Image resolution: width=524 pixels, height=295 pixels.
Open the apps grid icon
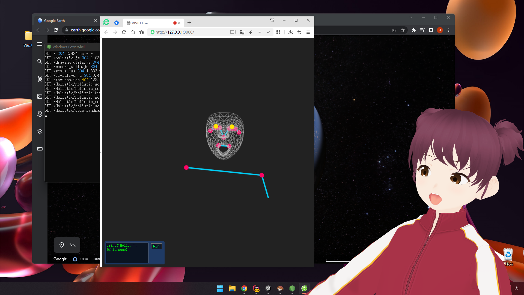[278, 32]
